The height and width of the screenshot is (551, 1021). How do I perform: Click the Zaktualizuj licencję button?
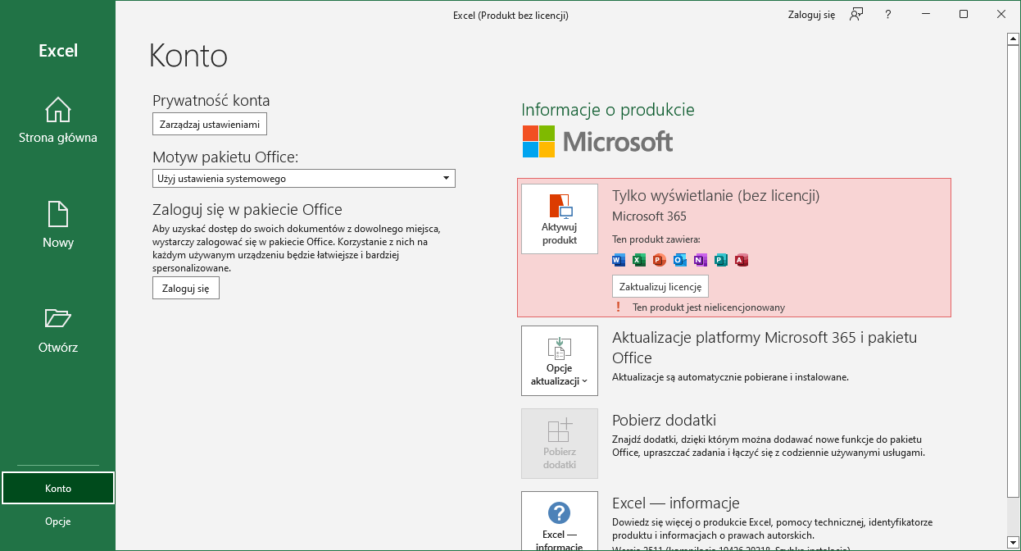point(660,286)
